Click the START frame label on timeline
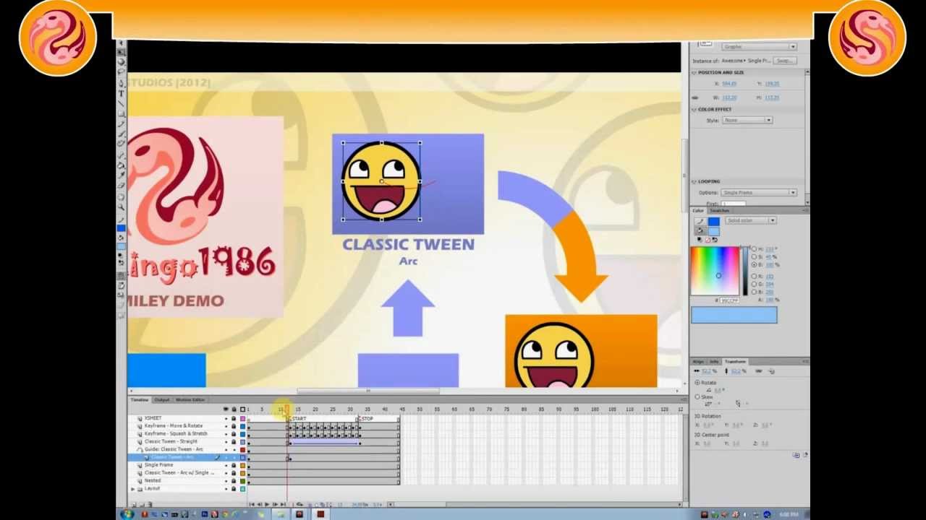The width and height of the screenshot is (926, 520). [x=299, y=419]
